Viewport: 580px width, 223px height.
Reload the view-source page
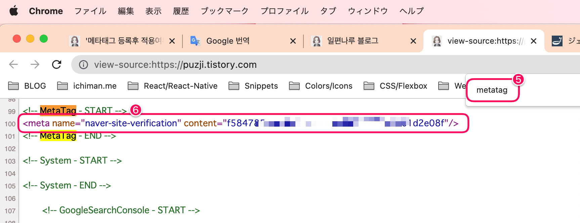(56, 64)
